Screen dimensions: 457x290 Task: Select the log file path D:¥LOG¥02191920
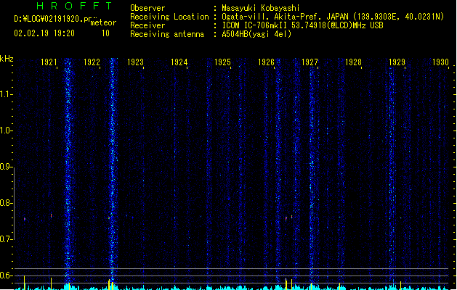click(x=53, y=19)
